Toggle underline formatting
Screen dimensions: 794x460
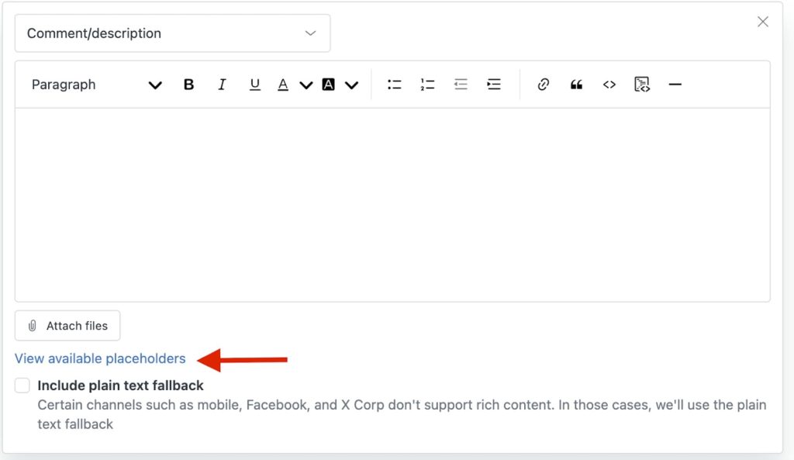pos(254,85)
